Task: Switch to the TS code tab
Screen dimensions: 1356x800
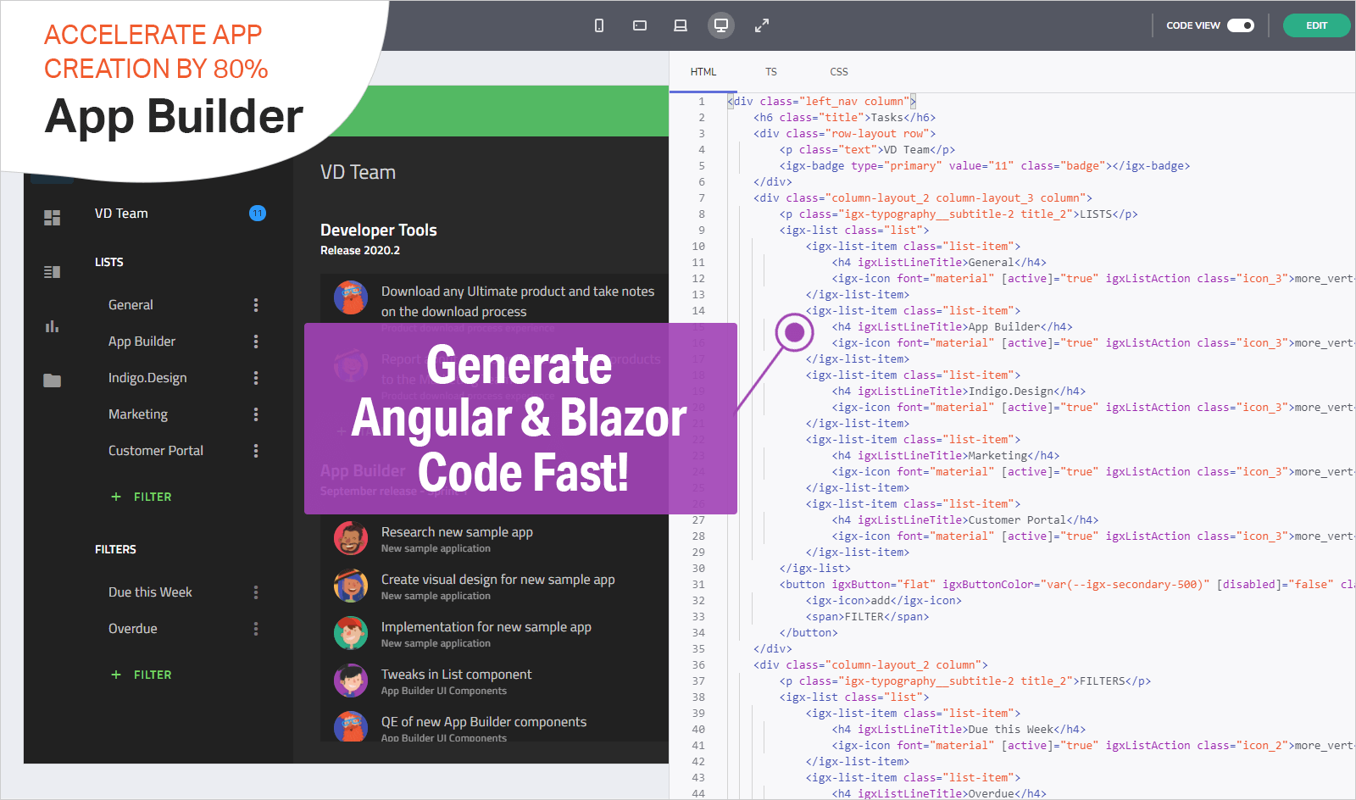Action: [771, 72]
